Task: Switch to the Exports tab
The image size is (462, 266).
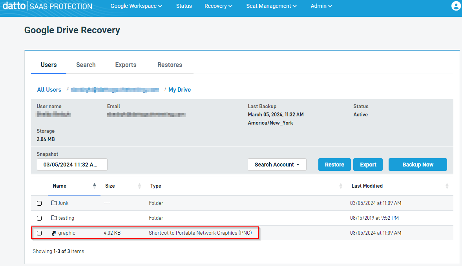Action: click(x=126, y=65)
